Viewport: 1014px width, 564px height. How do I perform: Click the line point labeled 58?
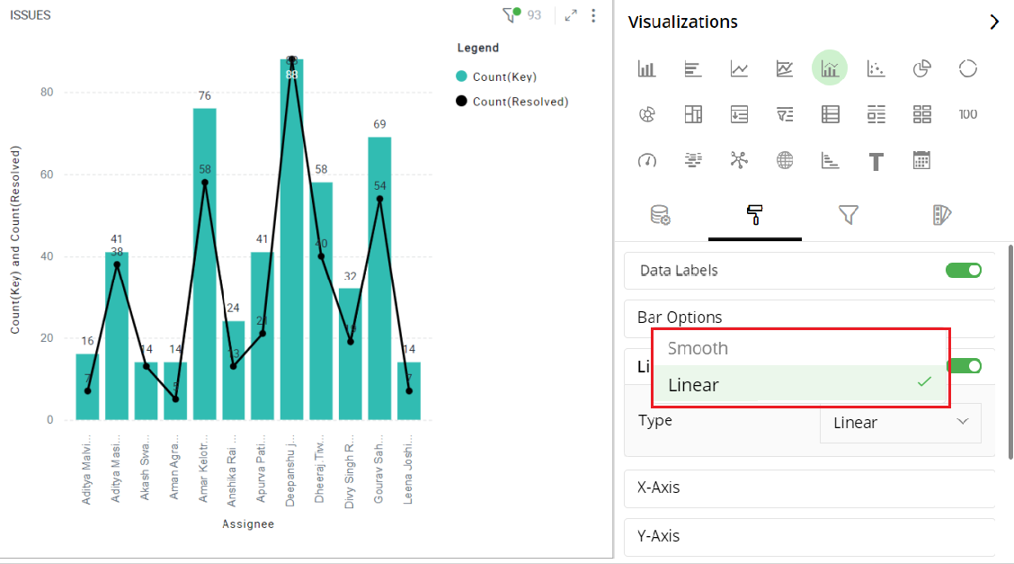(x=204, y=183)
